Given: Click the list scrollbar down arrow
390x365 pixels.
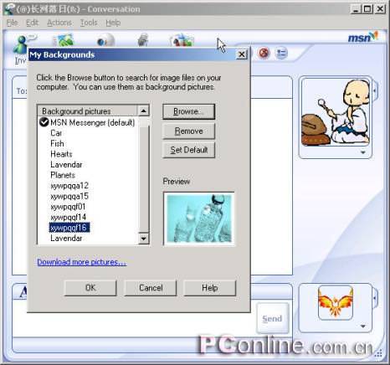Looking at the screenshot, I should (144, 239).
